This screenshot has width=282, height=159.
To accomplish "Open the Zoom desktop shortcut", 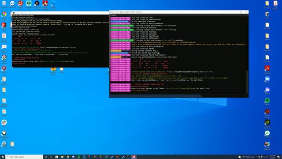I will 267,79.
